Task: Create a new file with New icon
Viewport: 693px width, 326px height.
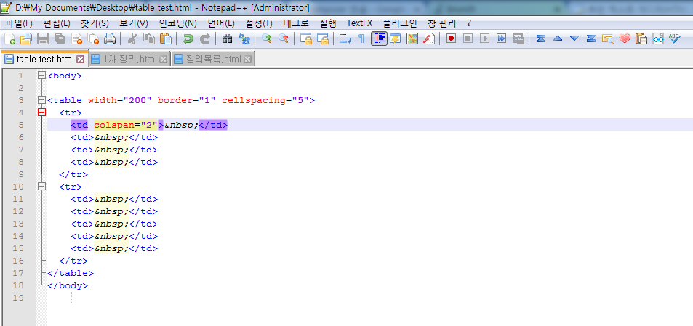Action: tap(9, 38)
